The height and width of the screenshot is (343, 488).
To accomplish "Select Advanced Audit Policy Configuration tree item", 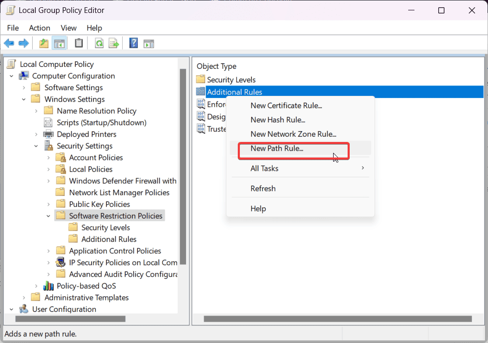I will pyautogui.click(x=123, y=274).
